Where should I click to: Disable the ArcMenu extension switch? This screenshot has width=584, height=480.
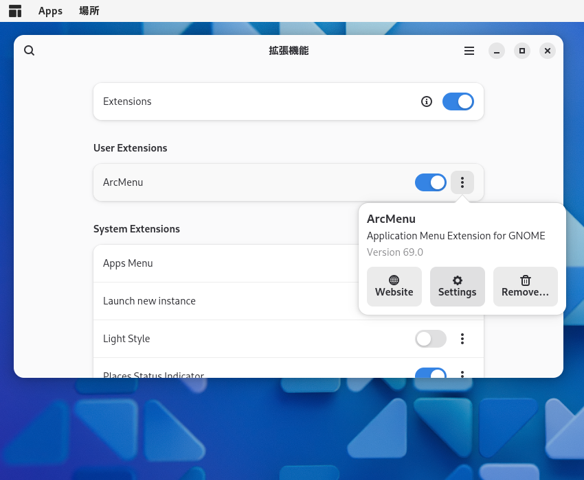pyautogui.click(x=431, y=182)
